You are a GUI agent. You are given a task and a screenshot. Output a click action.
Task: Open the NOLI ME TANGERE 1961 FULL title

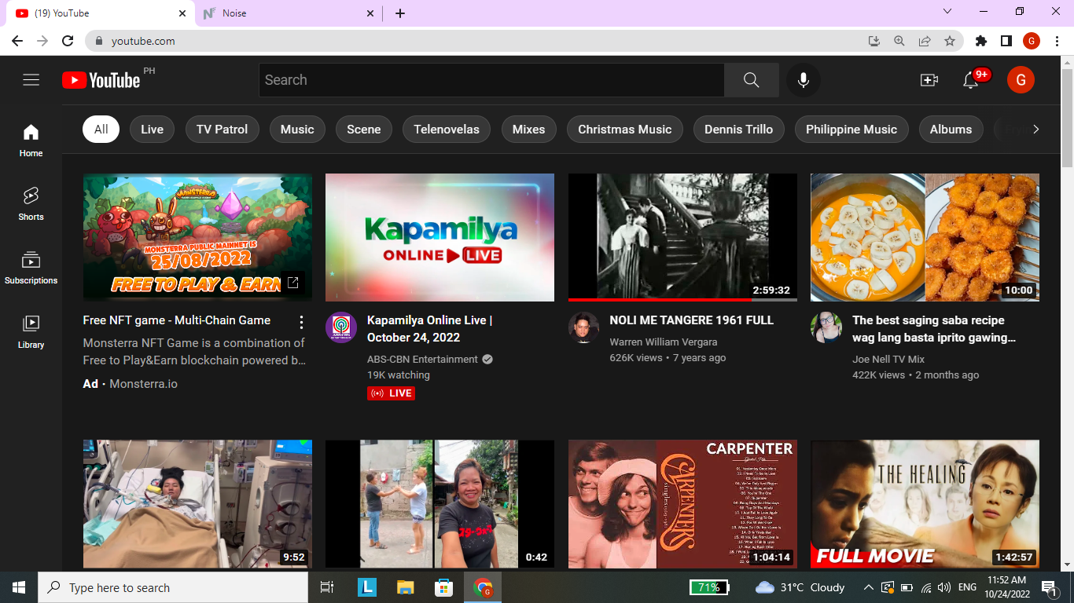click(x=692, y=320)
